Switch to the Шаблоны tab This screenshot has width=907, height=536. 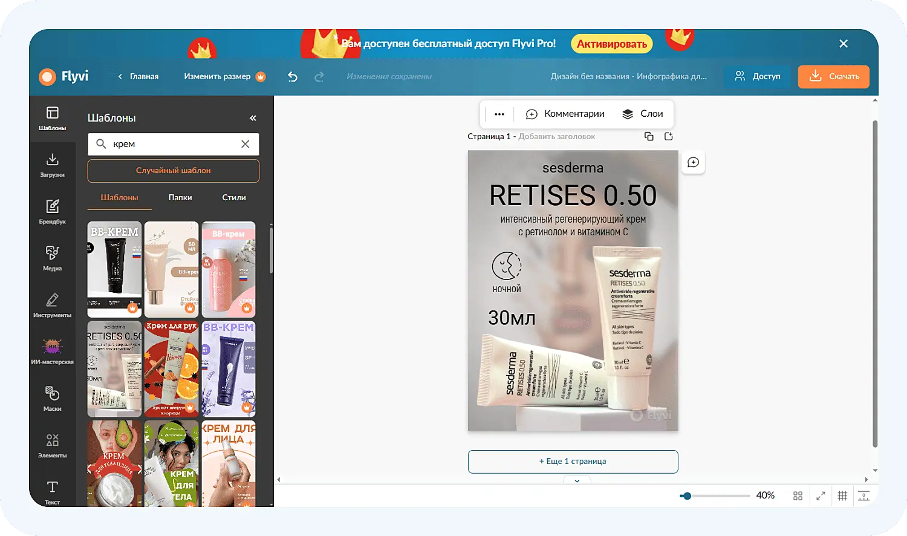coord(119,198)
